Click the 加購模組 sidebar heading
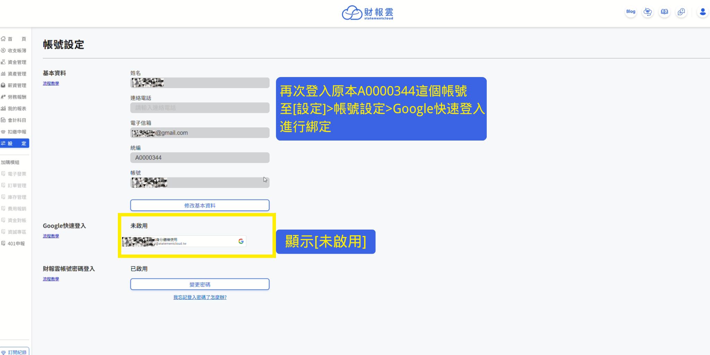 tap(10, 162)
